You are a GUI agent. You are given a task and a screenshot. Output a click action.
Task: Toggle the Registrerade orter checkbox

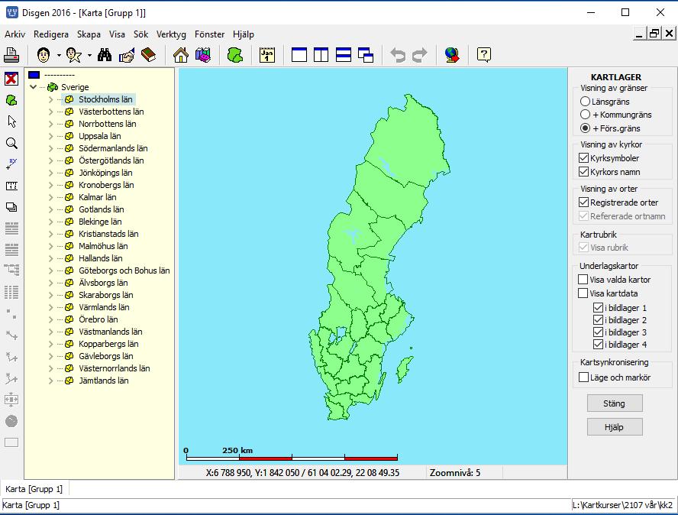pos(584,202)
